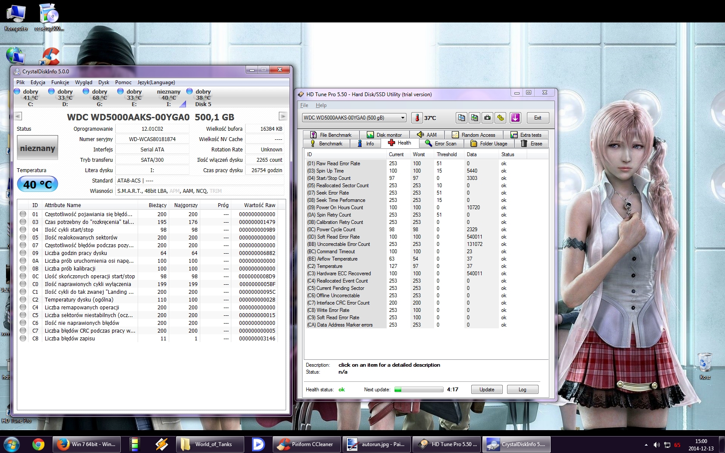Open the Edycja menu
The image size is (725, 453).
click(x=38, y=82)
